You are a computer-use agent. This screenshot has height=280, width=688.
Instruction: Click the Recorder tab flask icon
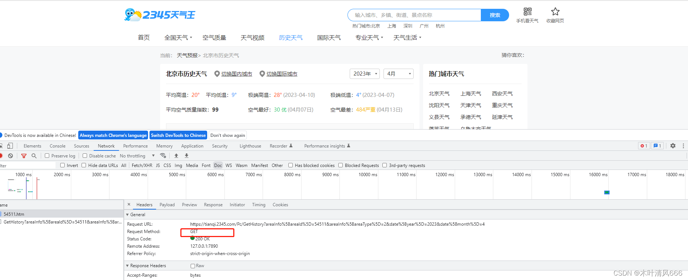click(x=291, y=146)
